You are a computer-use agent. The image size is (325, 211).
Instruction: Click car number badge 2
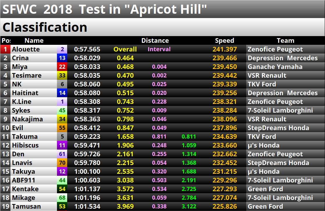coord(62,49)
